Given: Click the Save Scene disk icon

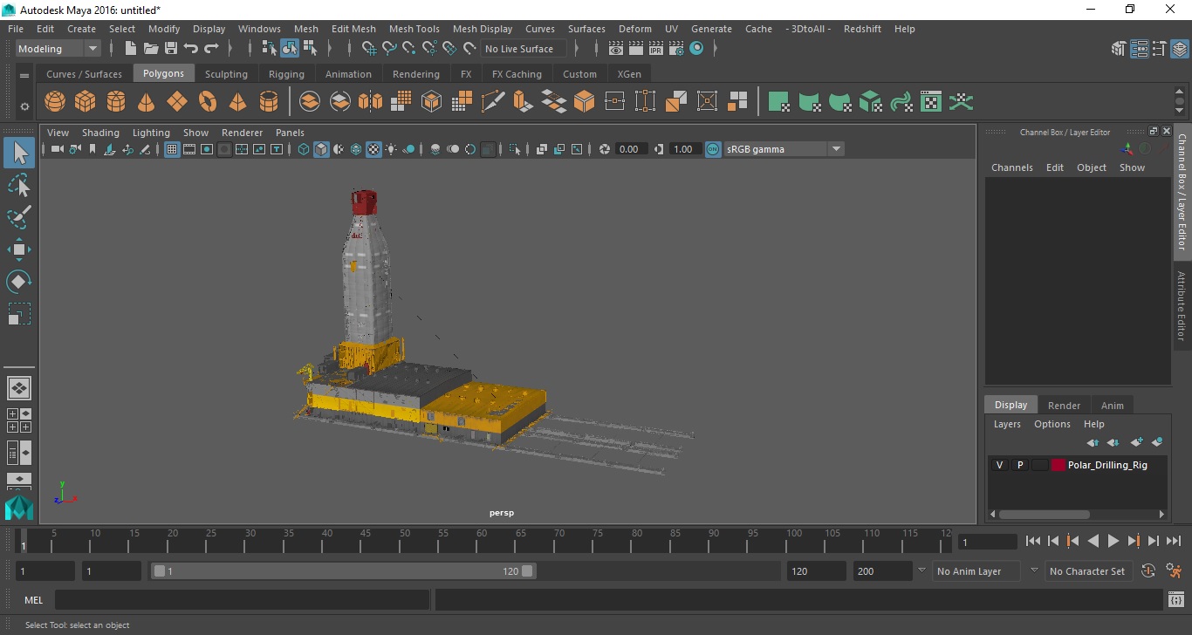Looking at the screenshot, I should (x=171, y=49).
